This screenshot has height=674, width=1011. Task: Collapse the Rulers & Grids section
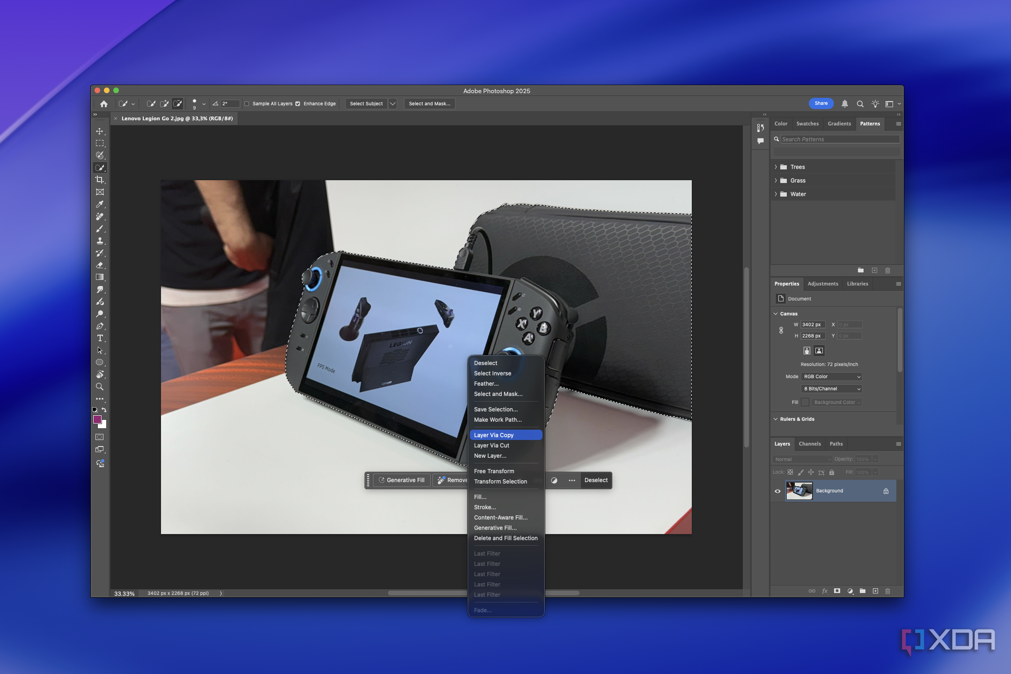pyautogui.click(x=776, y=419)
